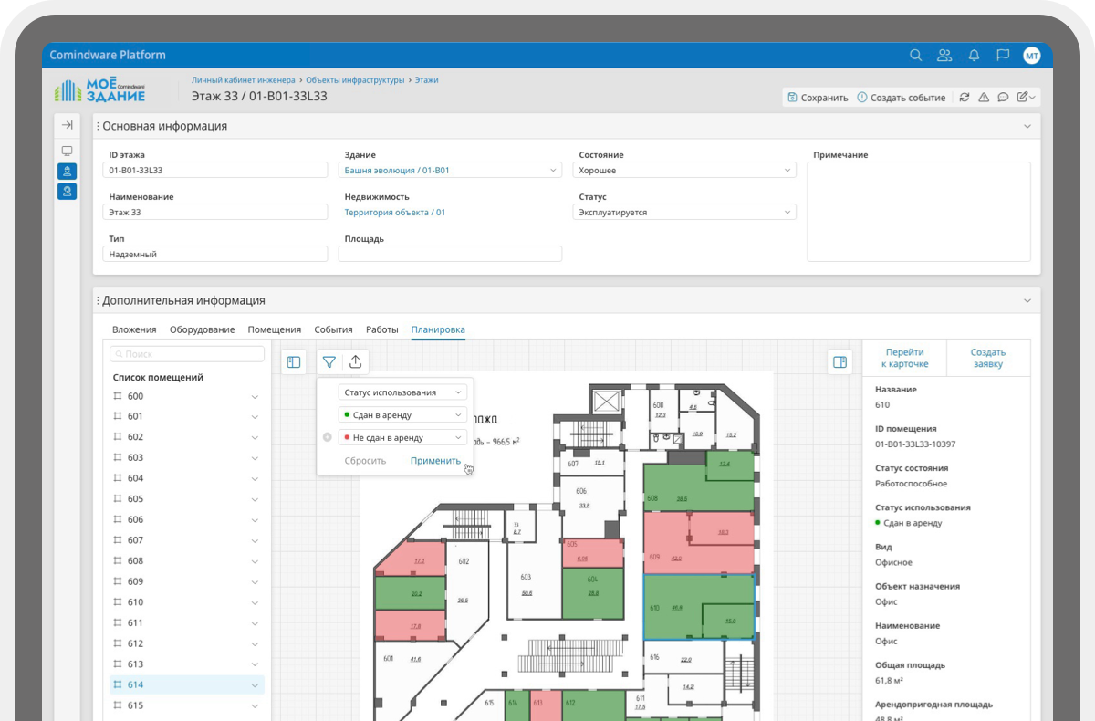The image size is (1095, 721).
Task: Click room icon next to 600 in list
Action: [117, 396]
